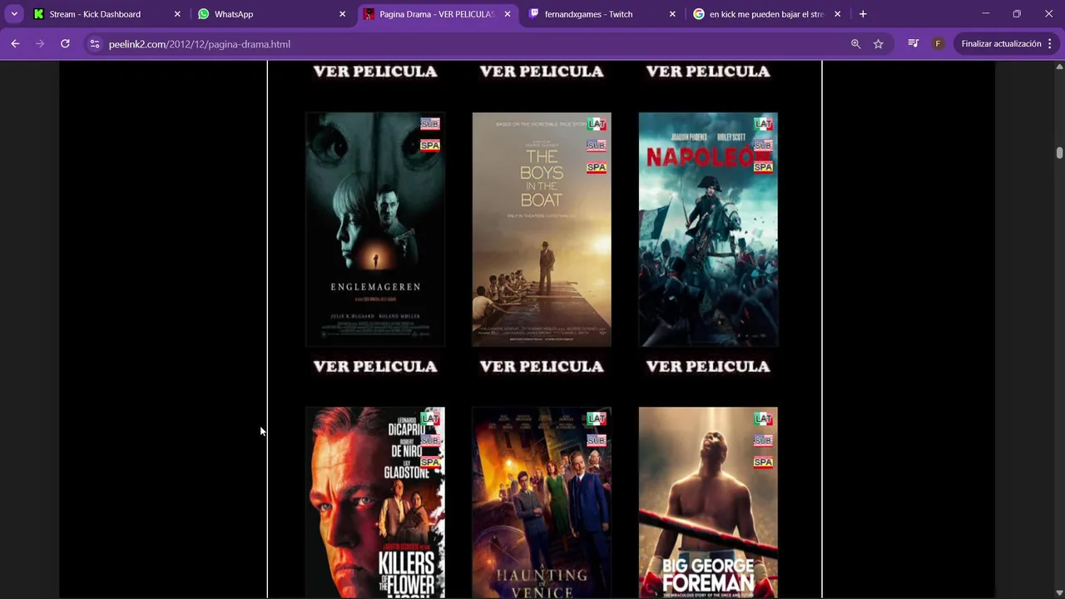
Task: Open the Englemageren movie poster
Action: [375, 230]
